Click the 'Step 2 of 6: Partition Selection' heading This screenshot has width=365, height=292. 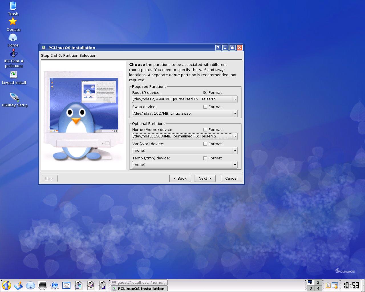pyautogui.click(x=69, y=55)
